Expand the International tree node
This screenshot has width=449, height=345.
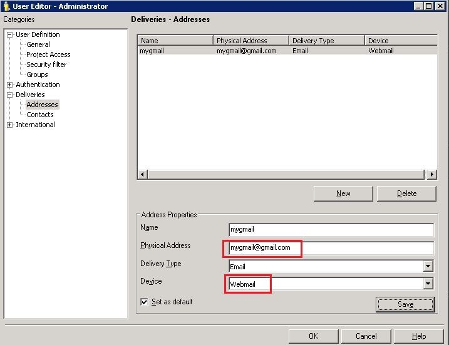[10, 125]
